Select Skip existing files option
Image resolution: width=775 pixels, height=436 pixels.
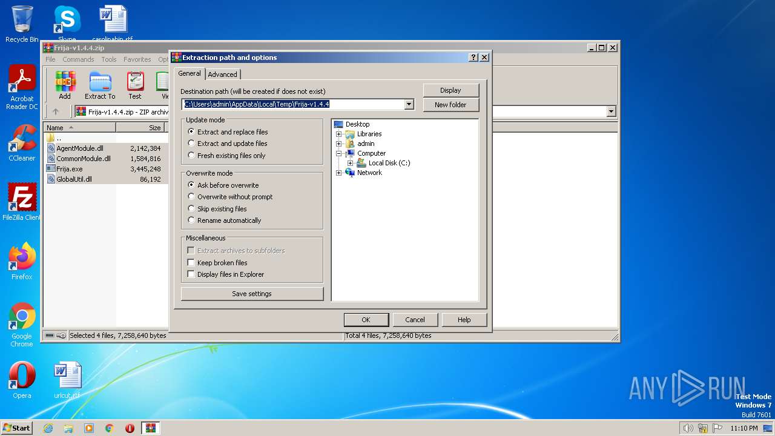coord(217,209)
